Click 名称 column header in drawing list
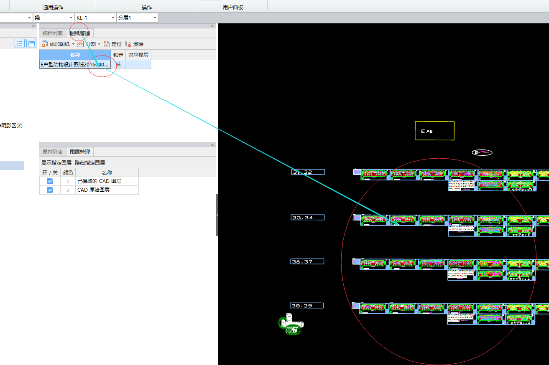 click(75, 55)
